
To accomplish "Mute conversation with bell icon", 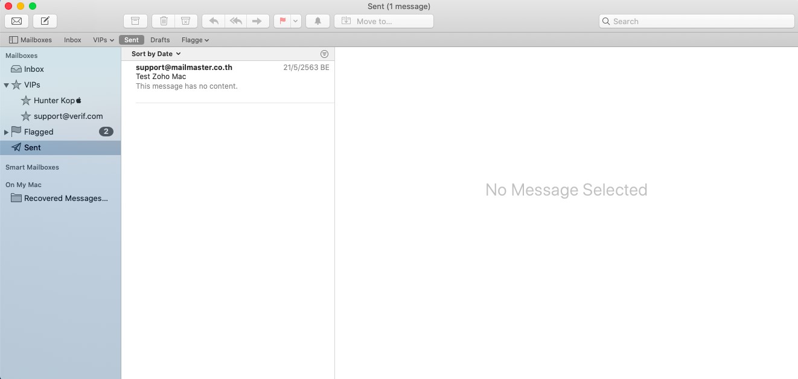I will (318, 21).
